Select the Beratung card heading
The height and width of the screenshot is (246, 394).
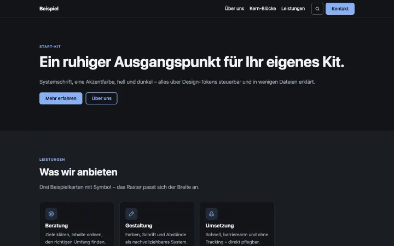click(56, 226)
